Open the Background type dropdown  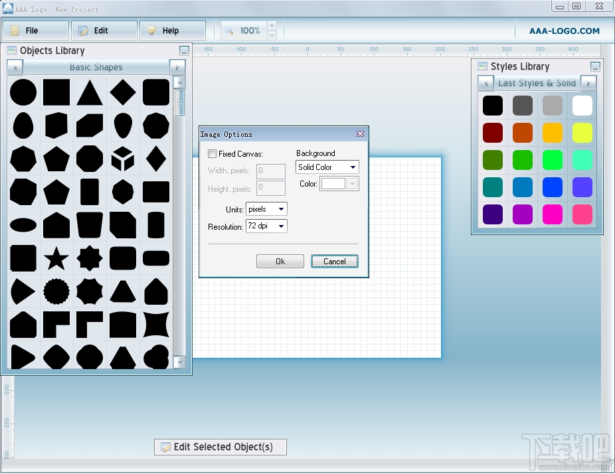(327, 167)
